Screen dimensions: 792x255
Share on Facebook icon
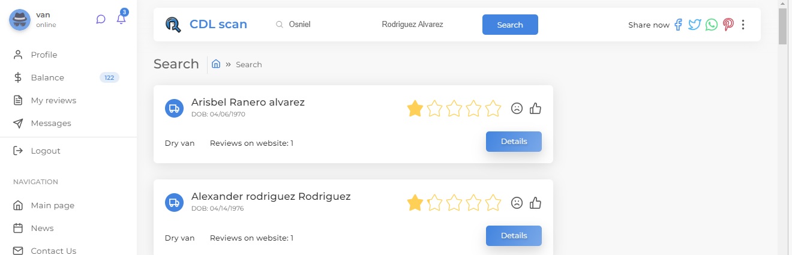pos(678,25)
